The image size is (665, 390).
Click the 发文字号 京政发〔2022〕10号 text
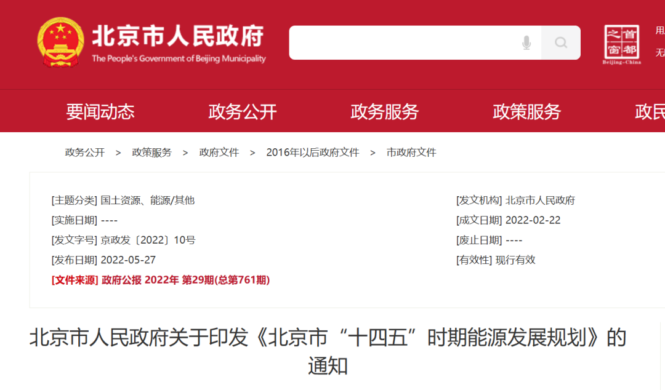[123, 240]
